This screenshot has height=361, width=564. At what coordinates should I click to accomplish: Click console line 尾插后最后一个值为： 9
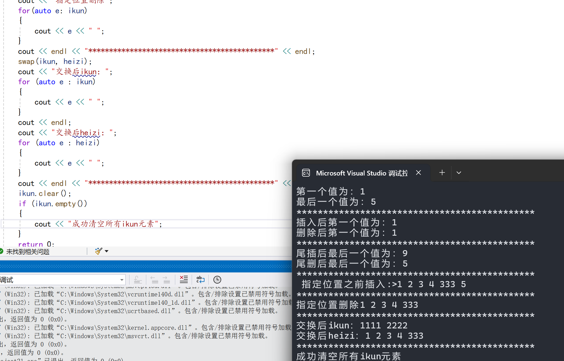(x=352, y=253)
